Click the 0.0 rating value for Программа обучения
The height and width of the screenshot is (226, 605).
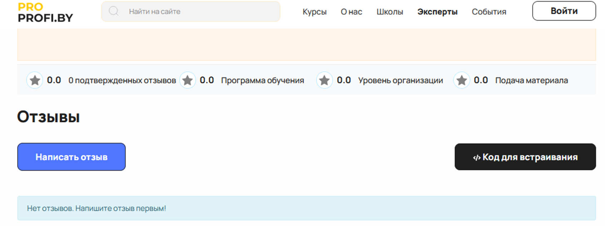(207, 80)
